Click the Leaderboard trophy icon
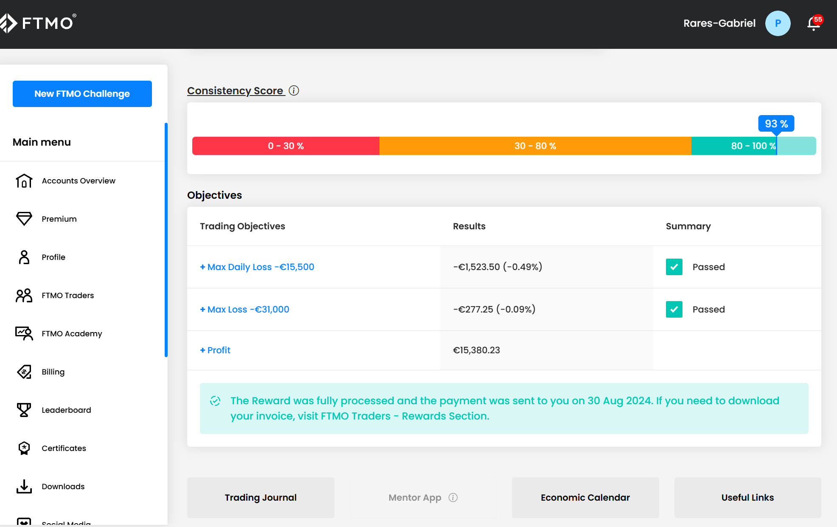Viewport: 837px width, 527px height. 24,410
